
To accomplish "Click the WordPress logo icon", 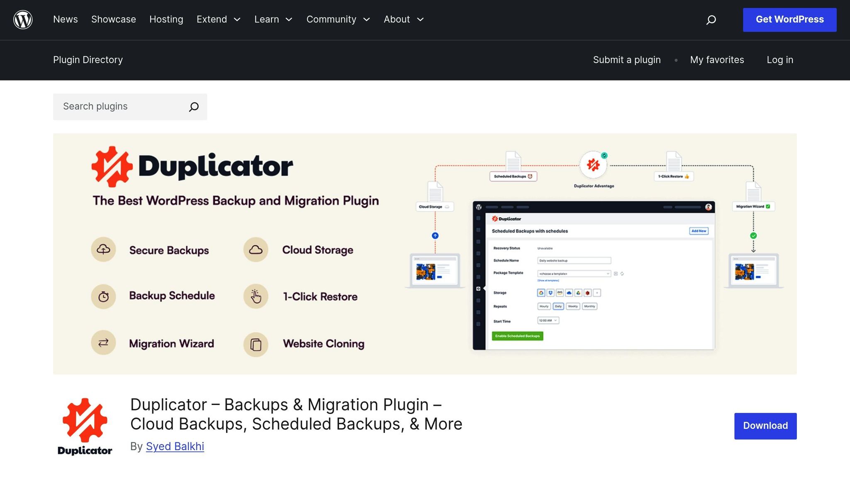I will [23, 20].
